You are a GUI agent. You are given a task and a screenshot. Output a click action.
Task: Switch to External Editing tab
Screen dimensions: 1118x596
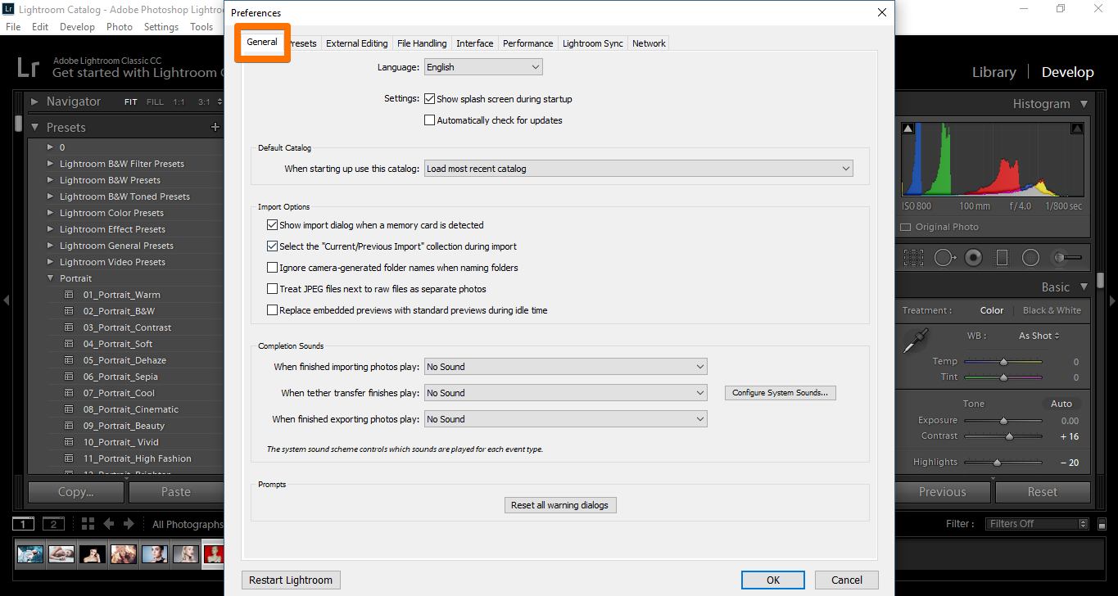point(357,43)
